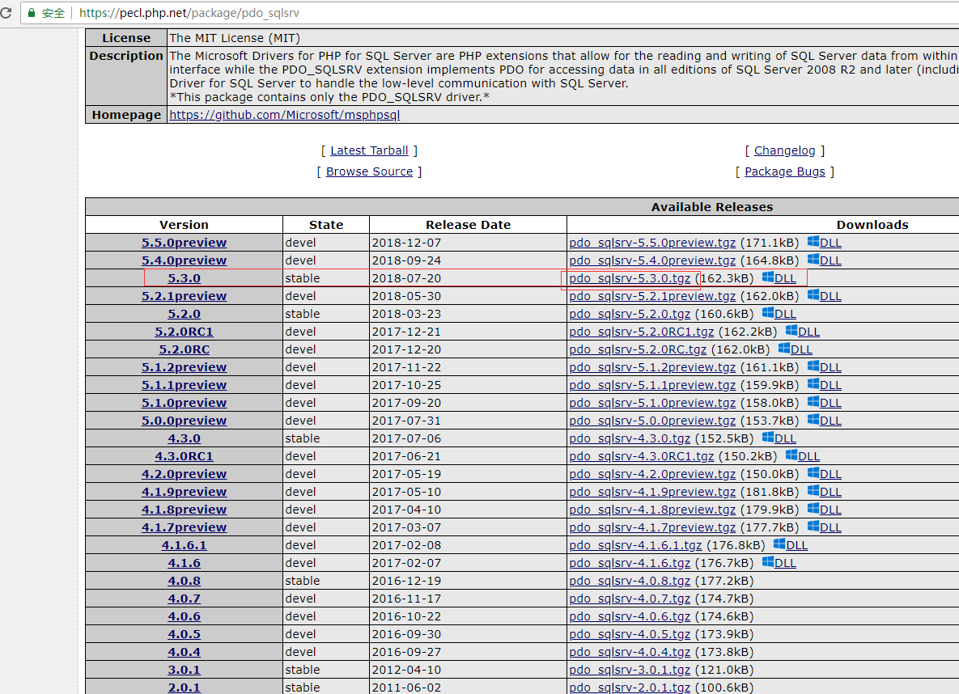The height and width of the screenshot is (694, 959).
Task: Open the GitHub msphpsql homepage link
Action: [284, 114]
